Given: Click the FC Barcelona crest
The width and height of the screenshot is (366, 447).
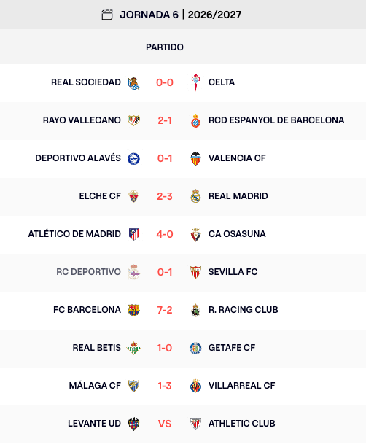Looking at the screenshot, I should click(133, 310).
